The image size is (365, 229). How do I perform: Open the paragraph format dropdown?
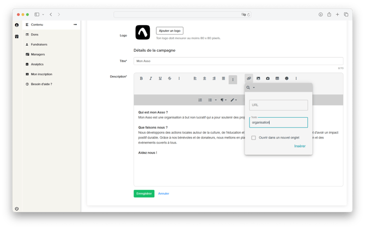[223, 100]
